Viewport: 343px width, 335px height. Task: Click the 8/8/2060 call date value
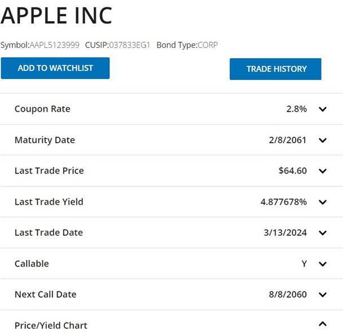pyautogui.click(x=288, y=294)
